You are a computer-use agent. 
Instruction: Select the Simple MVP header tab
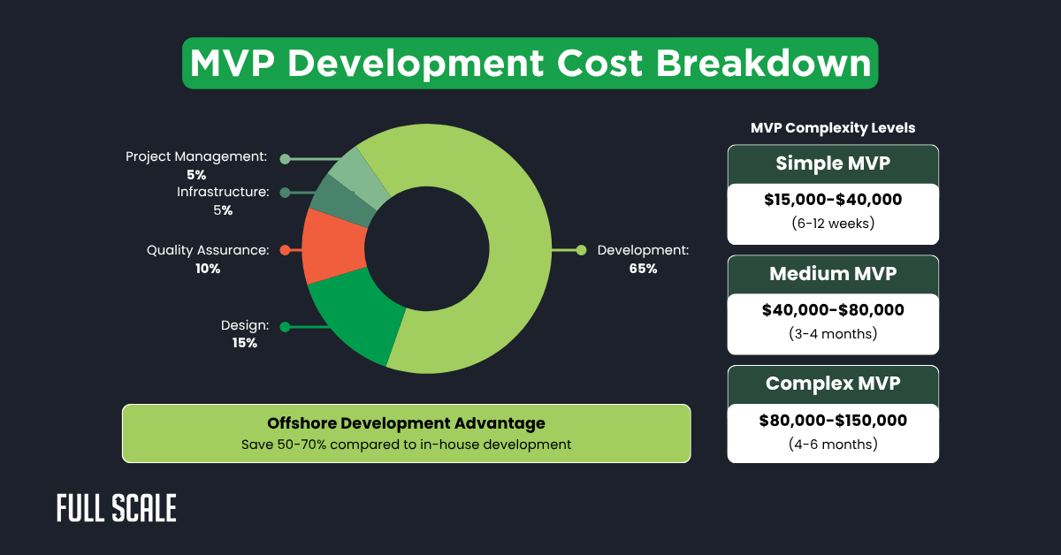coord(832,163)
